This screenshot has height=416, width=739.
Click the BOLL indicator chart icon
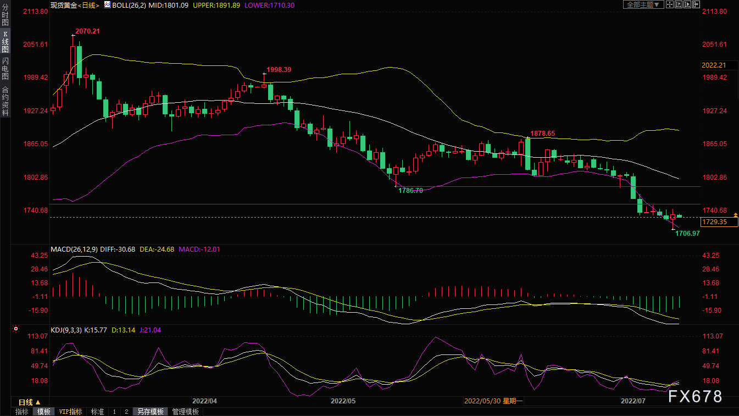click(107, 5)
